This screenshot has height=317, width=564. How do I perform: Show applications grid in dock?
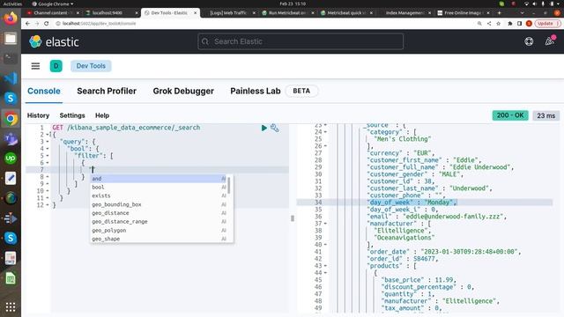(11, 307)
